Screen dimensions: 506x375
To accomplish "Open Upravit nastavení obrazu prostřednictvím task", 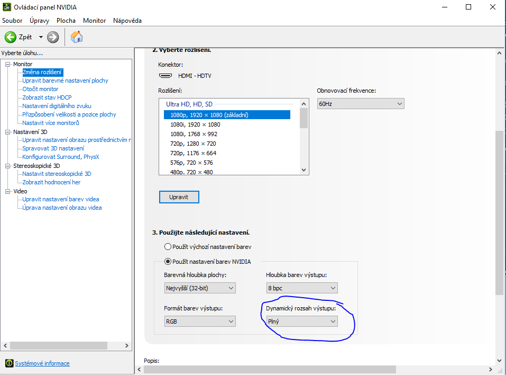I will (77, 140).
